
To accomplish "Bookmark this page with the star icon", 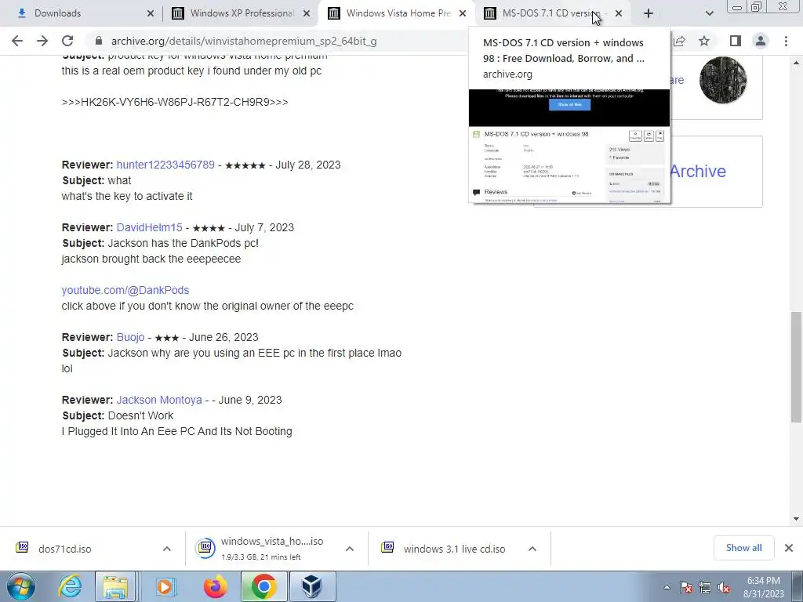I will (704, 41).
